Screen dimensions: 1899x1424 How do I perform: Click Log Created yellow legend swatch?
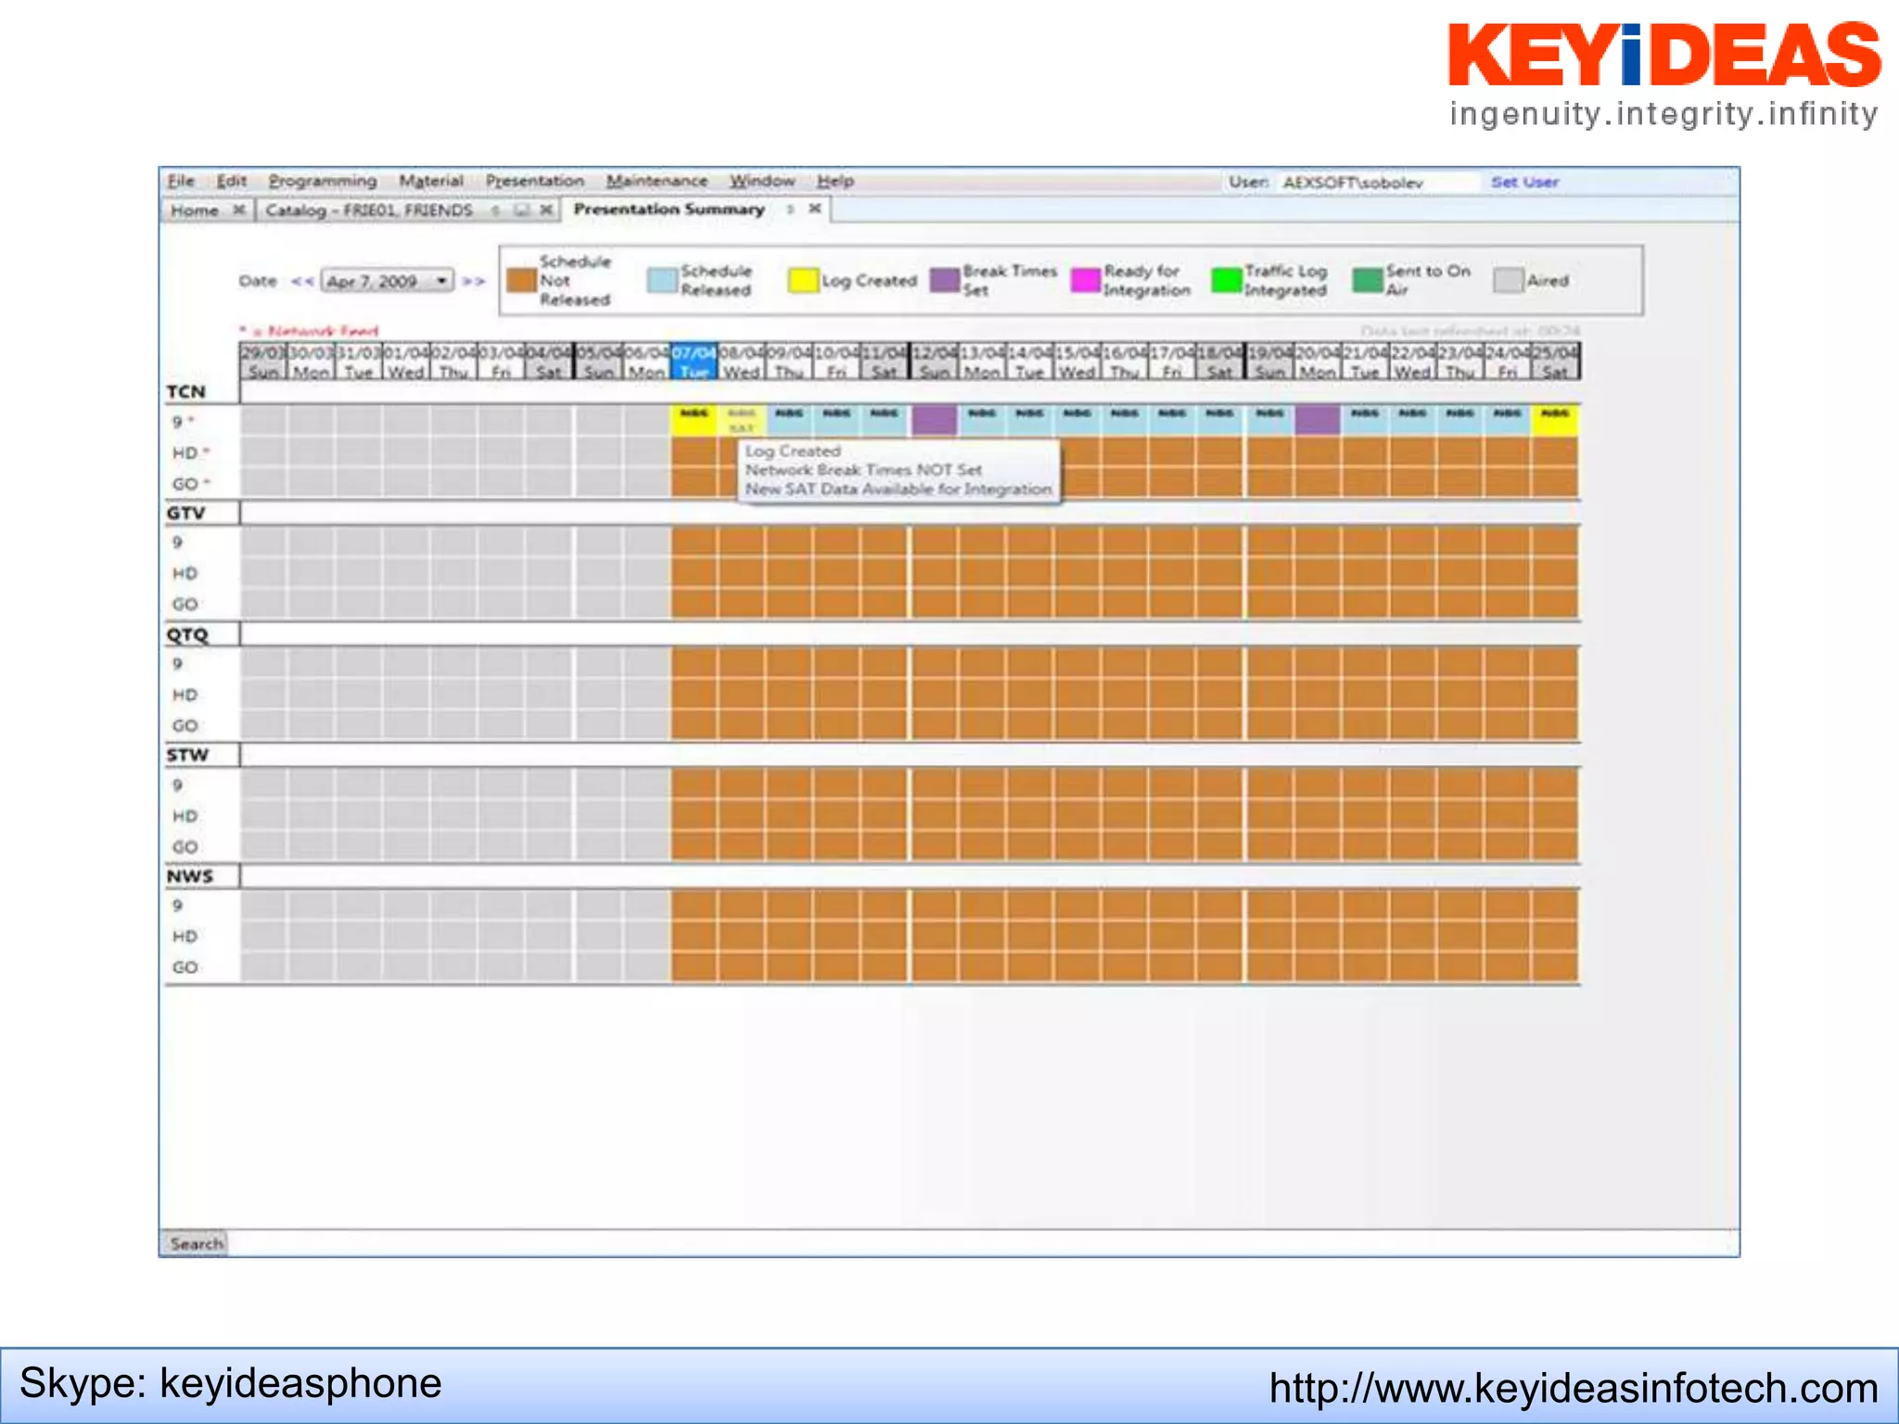coord(803,280)
